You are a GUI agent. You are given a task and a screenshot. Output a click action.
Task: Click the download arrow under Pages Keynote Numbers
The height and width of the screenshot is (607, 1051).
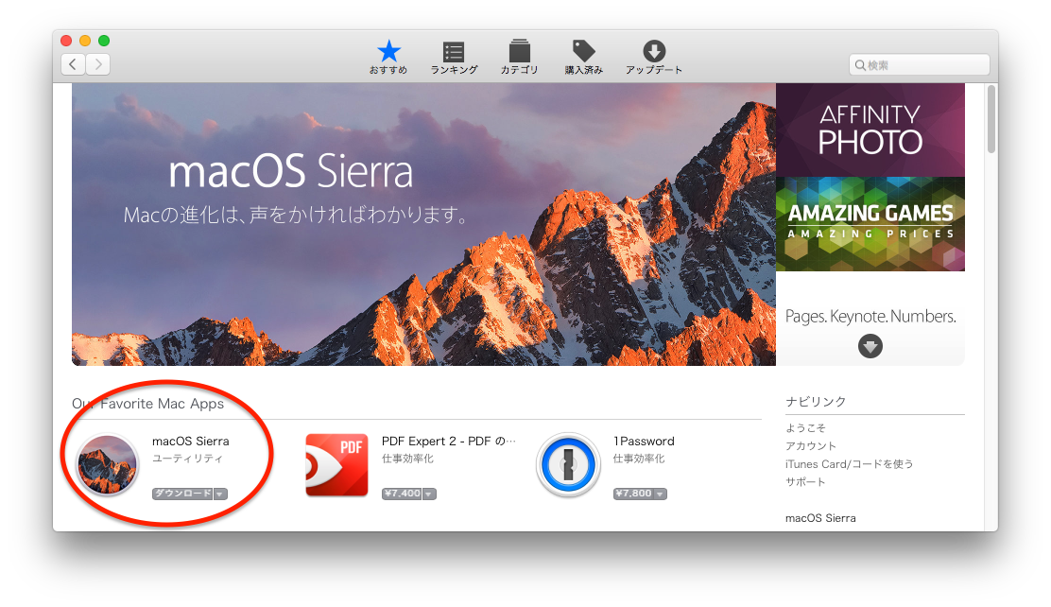[x=870, y=346]
